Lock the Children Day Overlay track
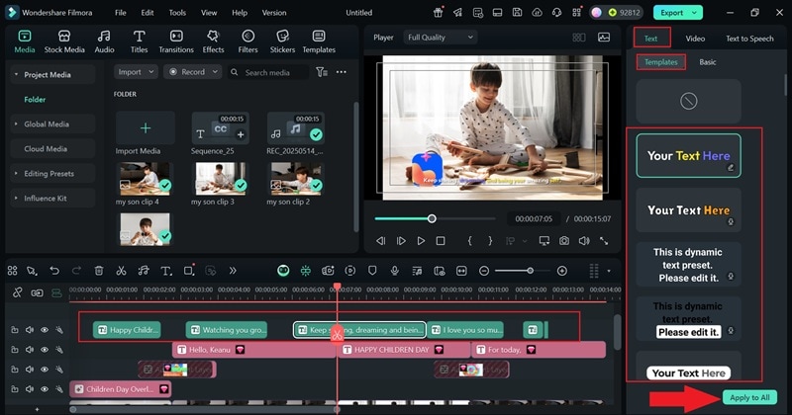Image resolution: width=792 pixels, height=415 pixels. (x=15, y=389)
